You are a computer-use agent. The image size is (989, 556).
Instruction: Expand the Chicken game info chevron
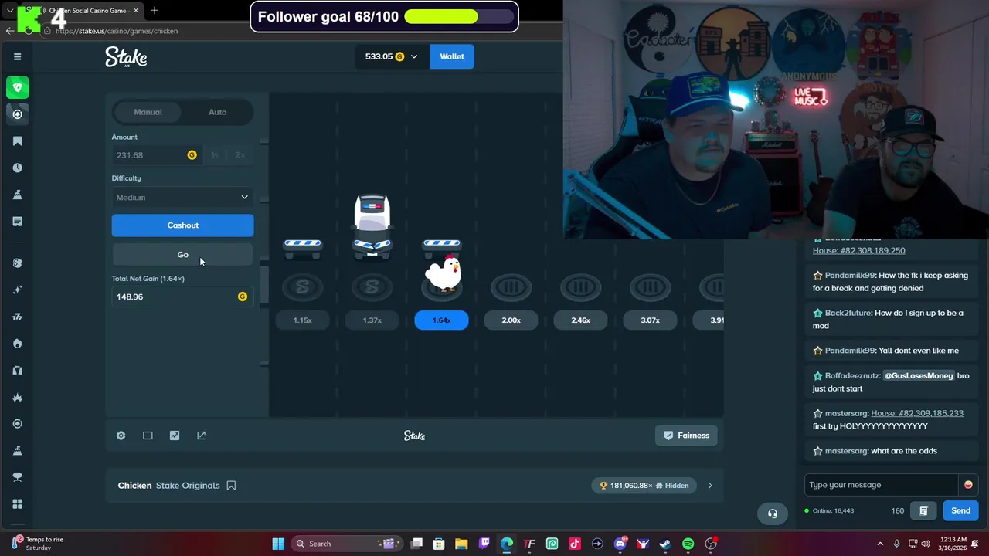point(710,486)
